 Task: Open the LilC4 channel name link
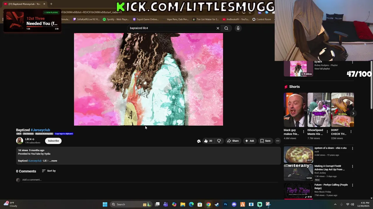click(28, 139)
